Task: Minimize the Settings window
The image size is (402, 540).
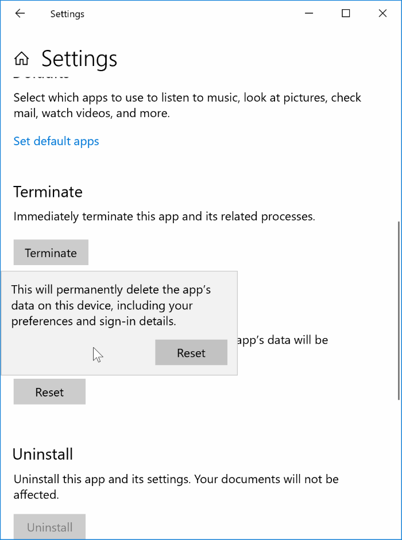Action: 309,13
